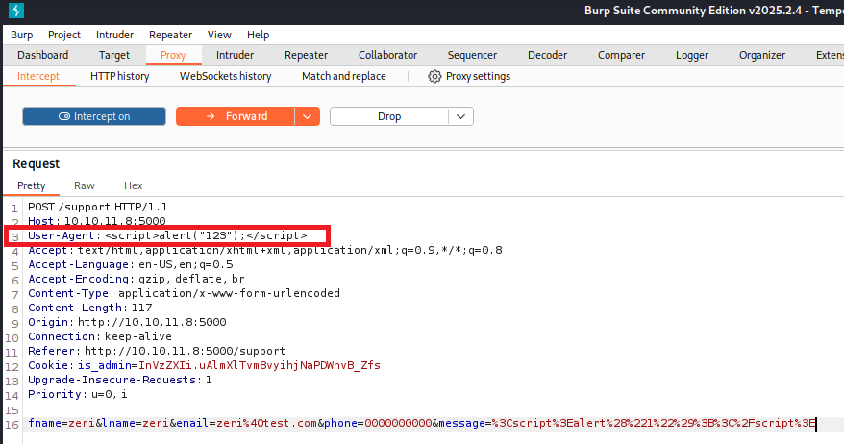Click the Cookie is_admin header line
Viewport: 844px width, 444px height.
tap(204, 365)
